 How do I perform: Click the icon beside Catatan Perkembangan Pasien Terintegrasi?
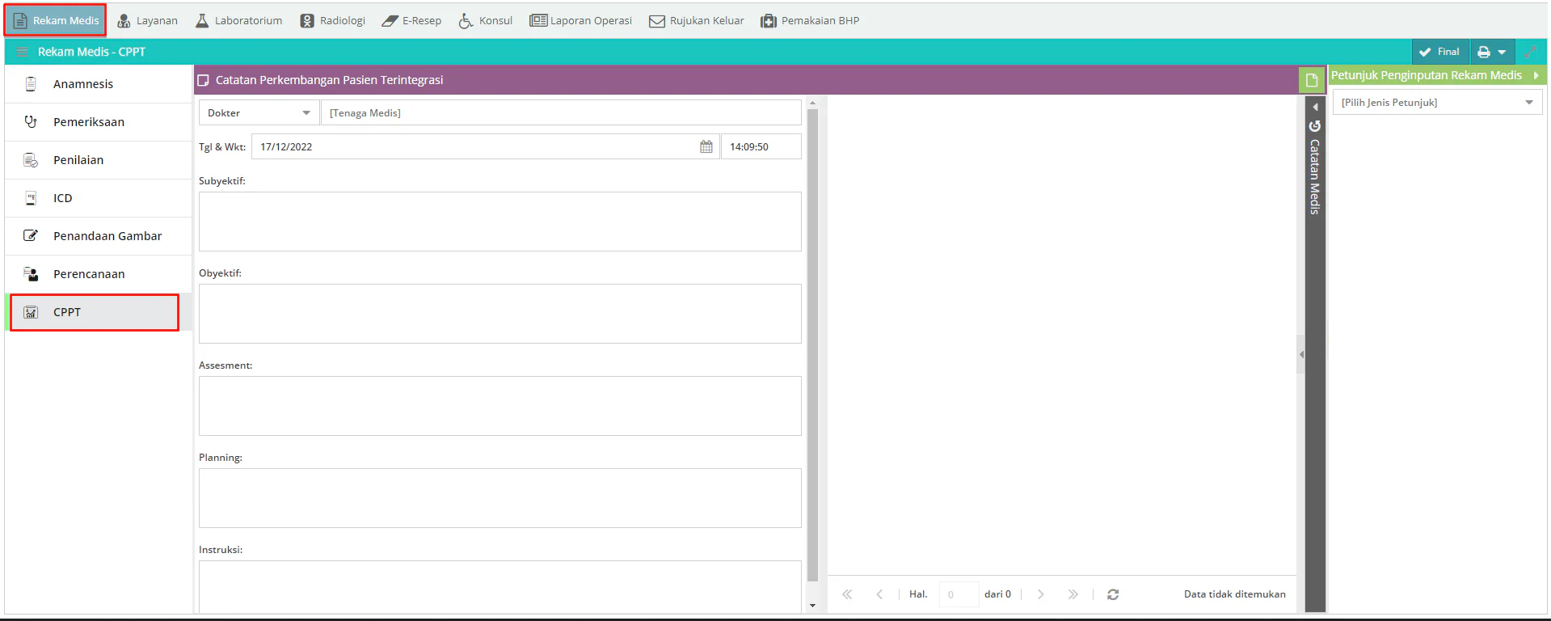(x=204, y=80)
